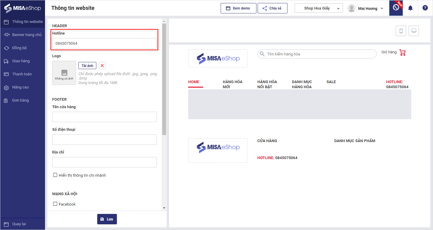Viewport: 433px width, 230px height.
Task: Select Nâng cao menu item
Action: [x=23, y=87]
